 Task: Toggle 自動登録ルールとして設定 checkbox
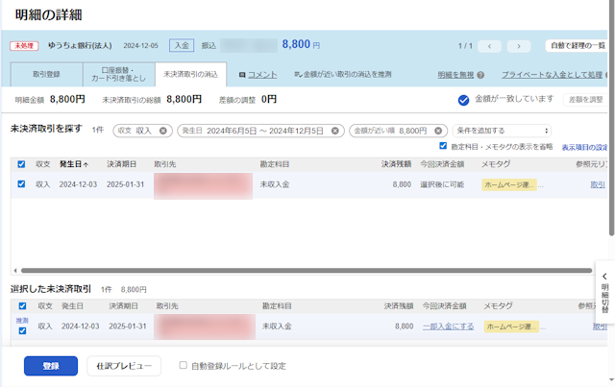tap(184, 365)
